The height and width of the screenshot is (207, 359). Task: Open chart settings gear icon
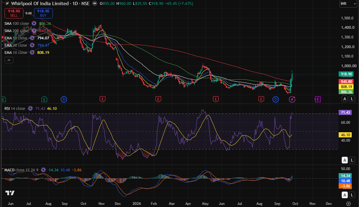(348, 204)
